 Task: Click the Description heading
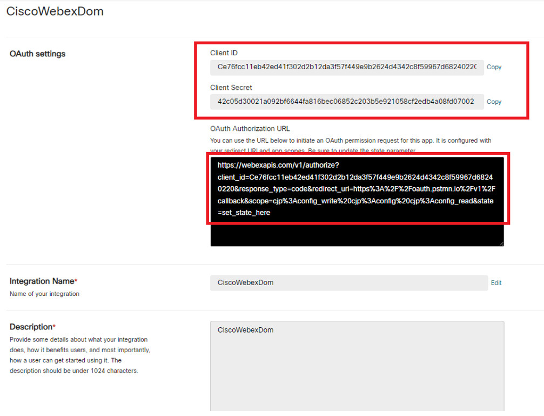(32, 327)
